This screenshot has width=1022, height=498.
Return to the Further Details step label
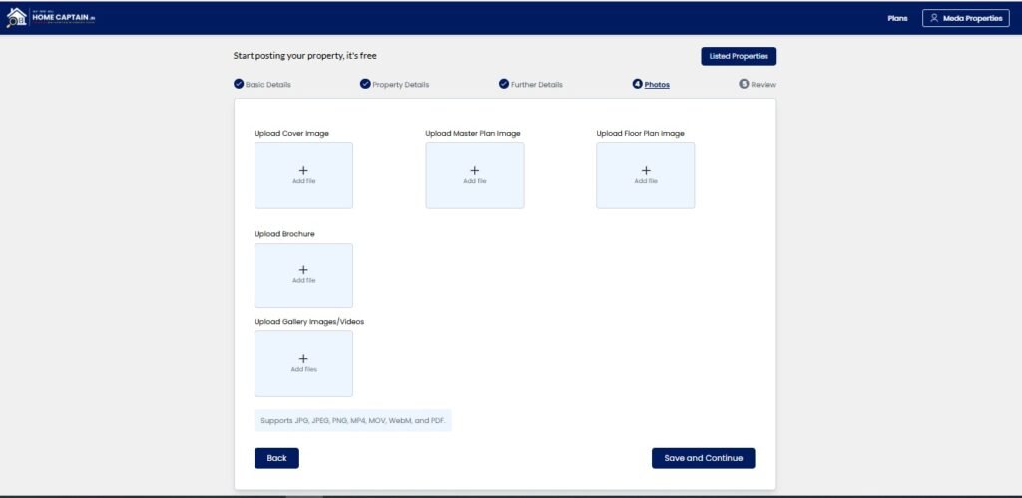pos(536,85)
